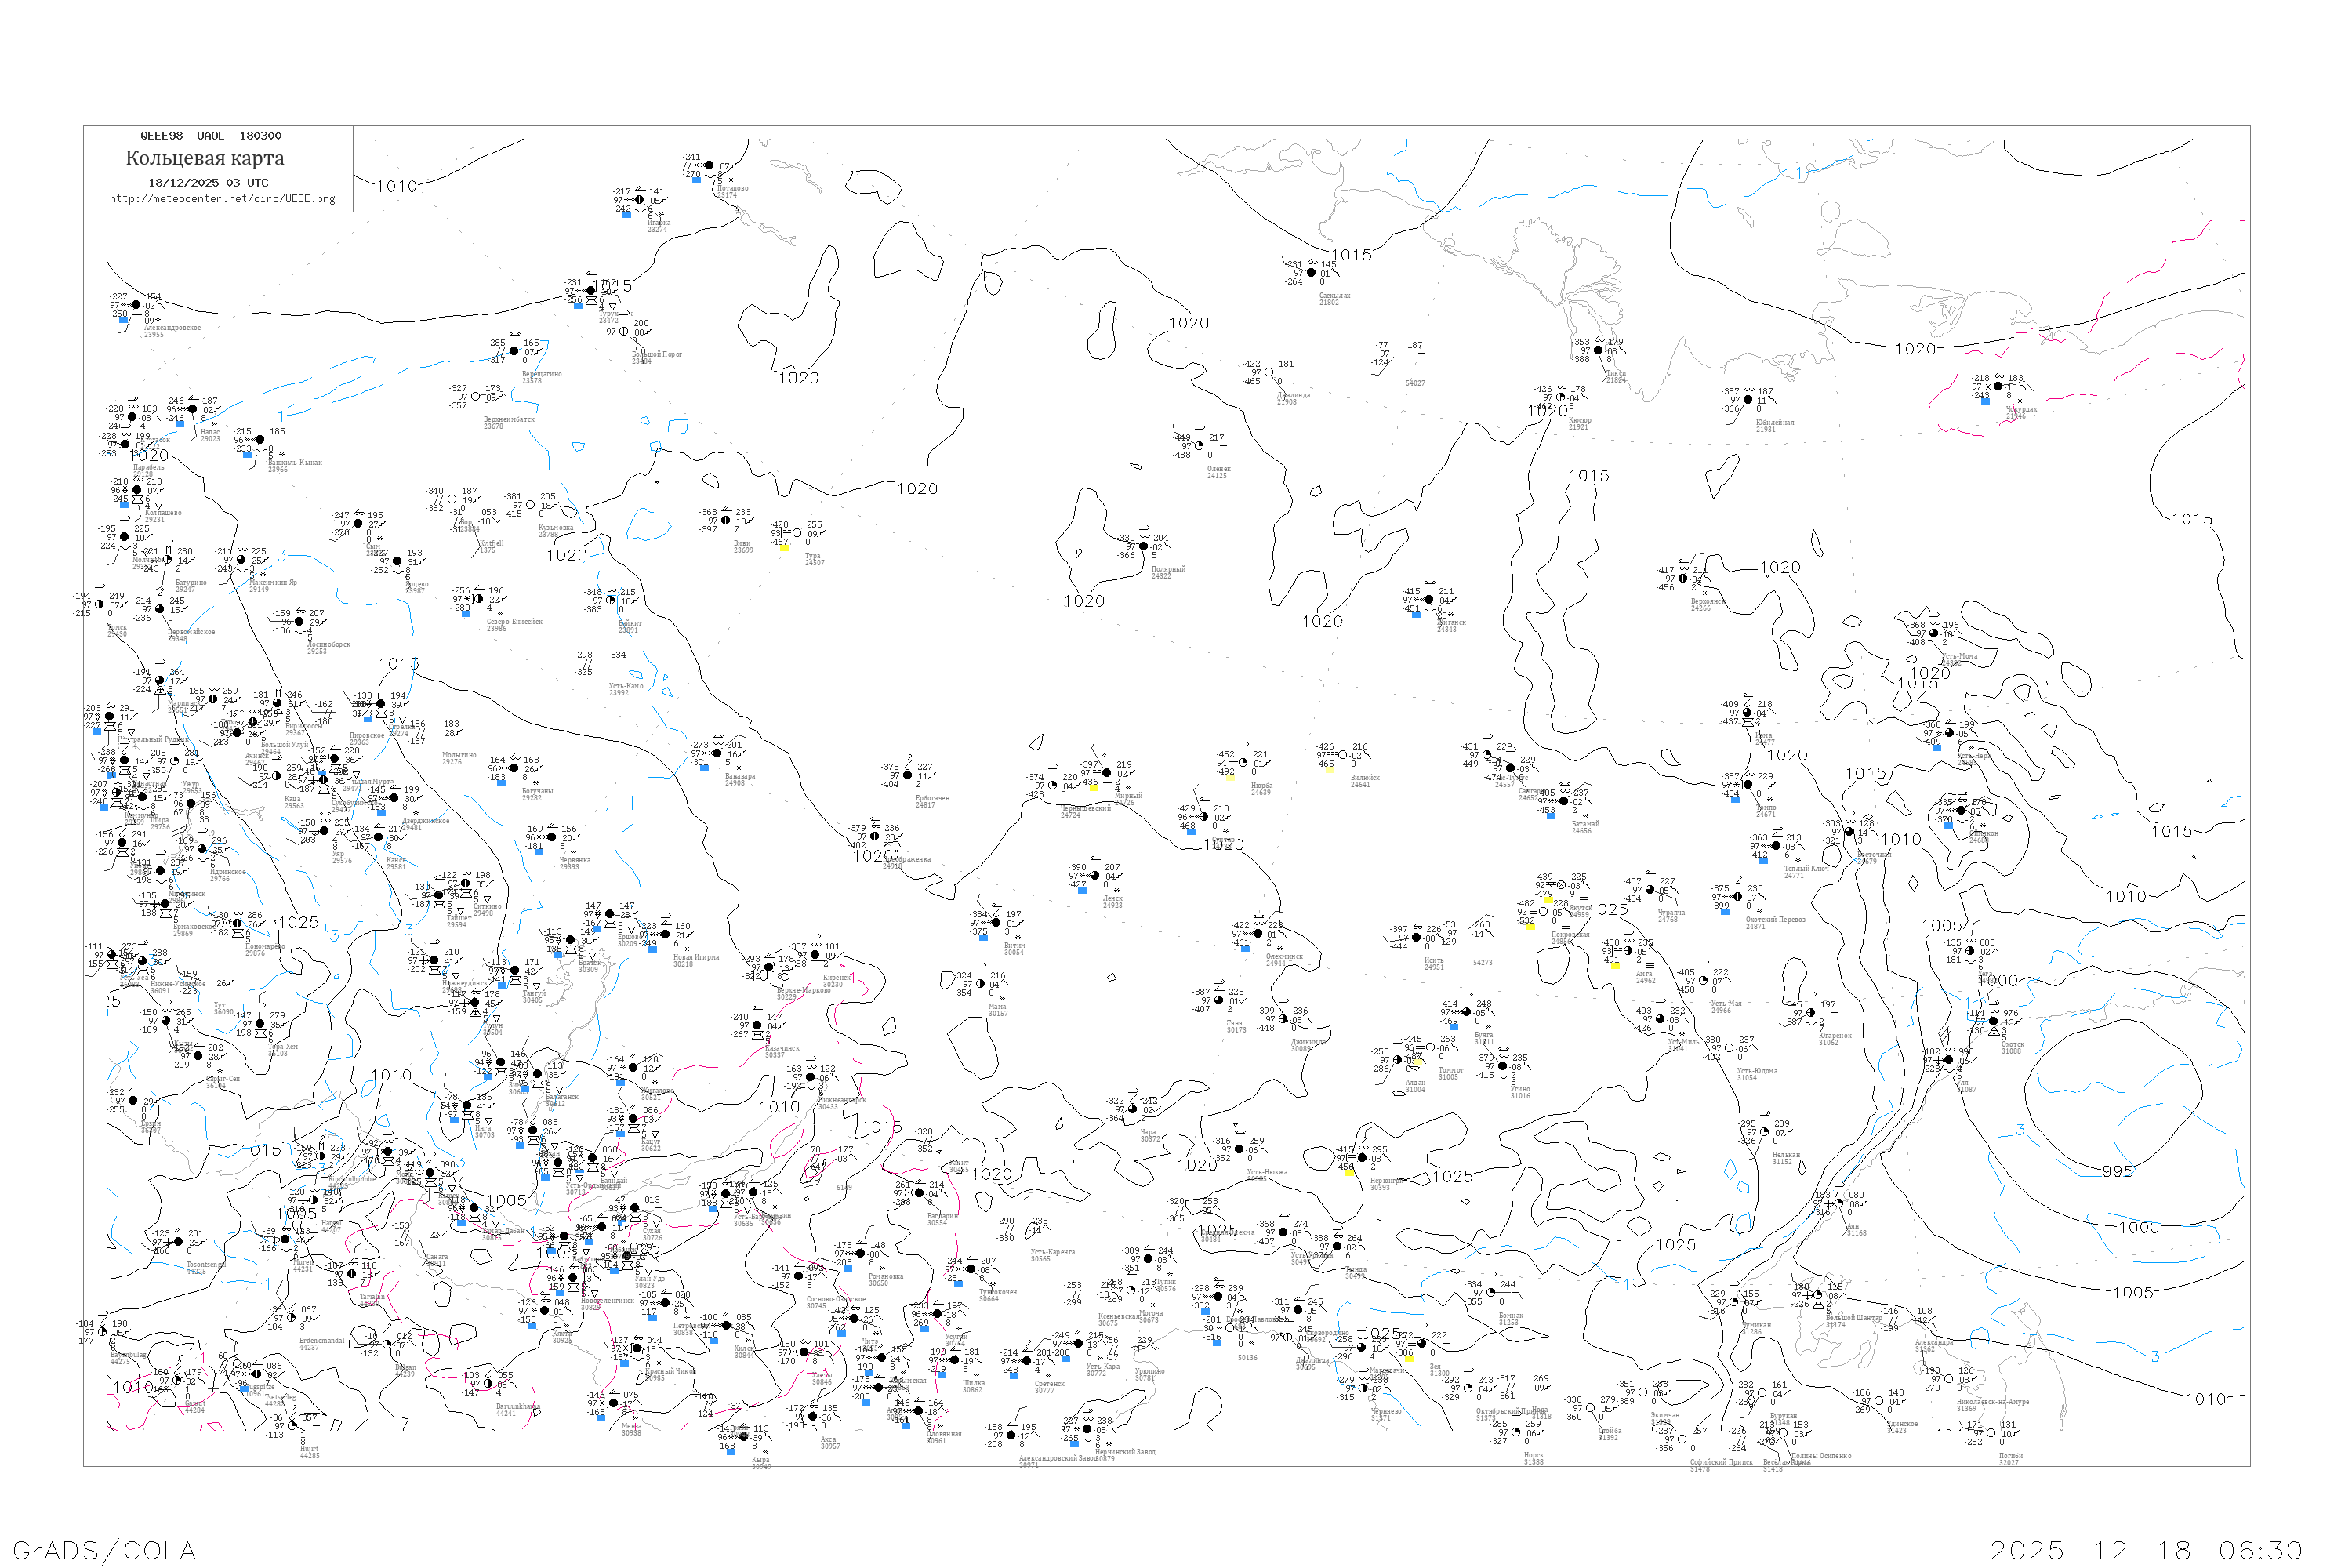Click the yellow square near Амга station

point(1614,965)
